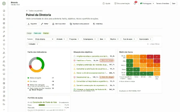Screen dimensions: 180x112
Task: Click the tags icon near the sidebar bottom
Action: (x=4, y=104)
